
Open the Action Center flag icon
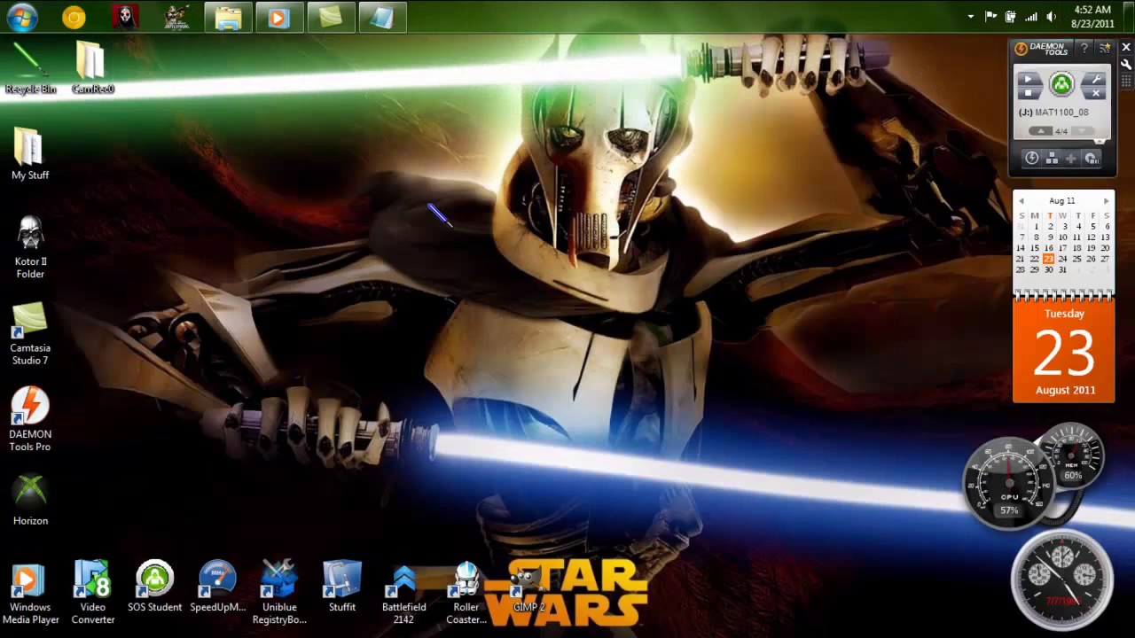tap(991, 17)
